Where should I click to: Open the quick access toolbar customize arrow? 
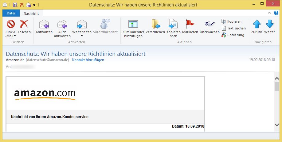pos(34,5)
